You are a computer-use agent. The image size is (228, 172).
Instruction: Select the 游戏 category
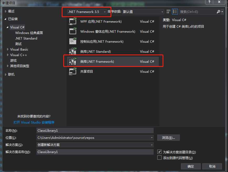[x=13, y=61]
